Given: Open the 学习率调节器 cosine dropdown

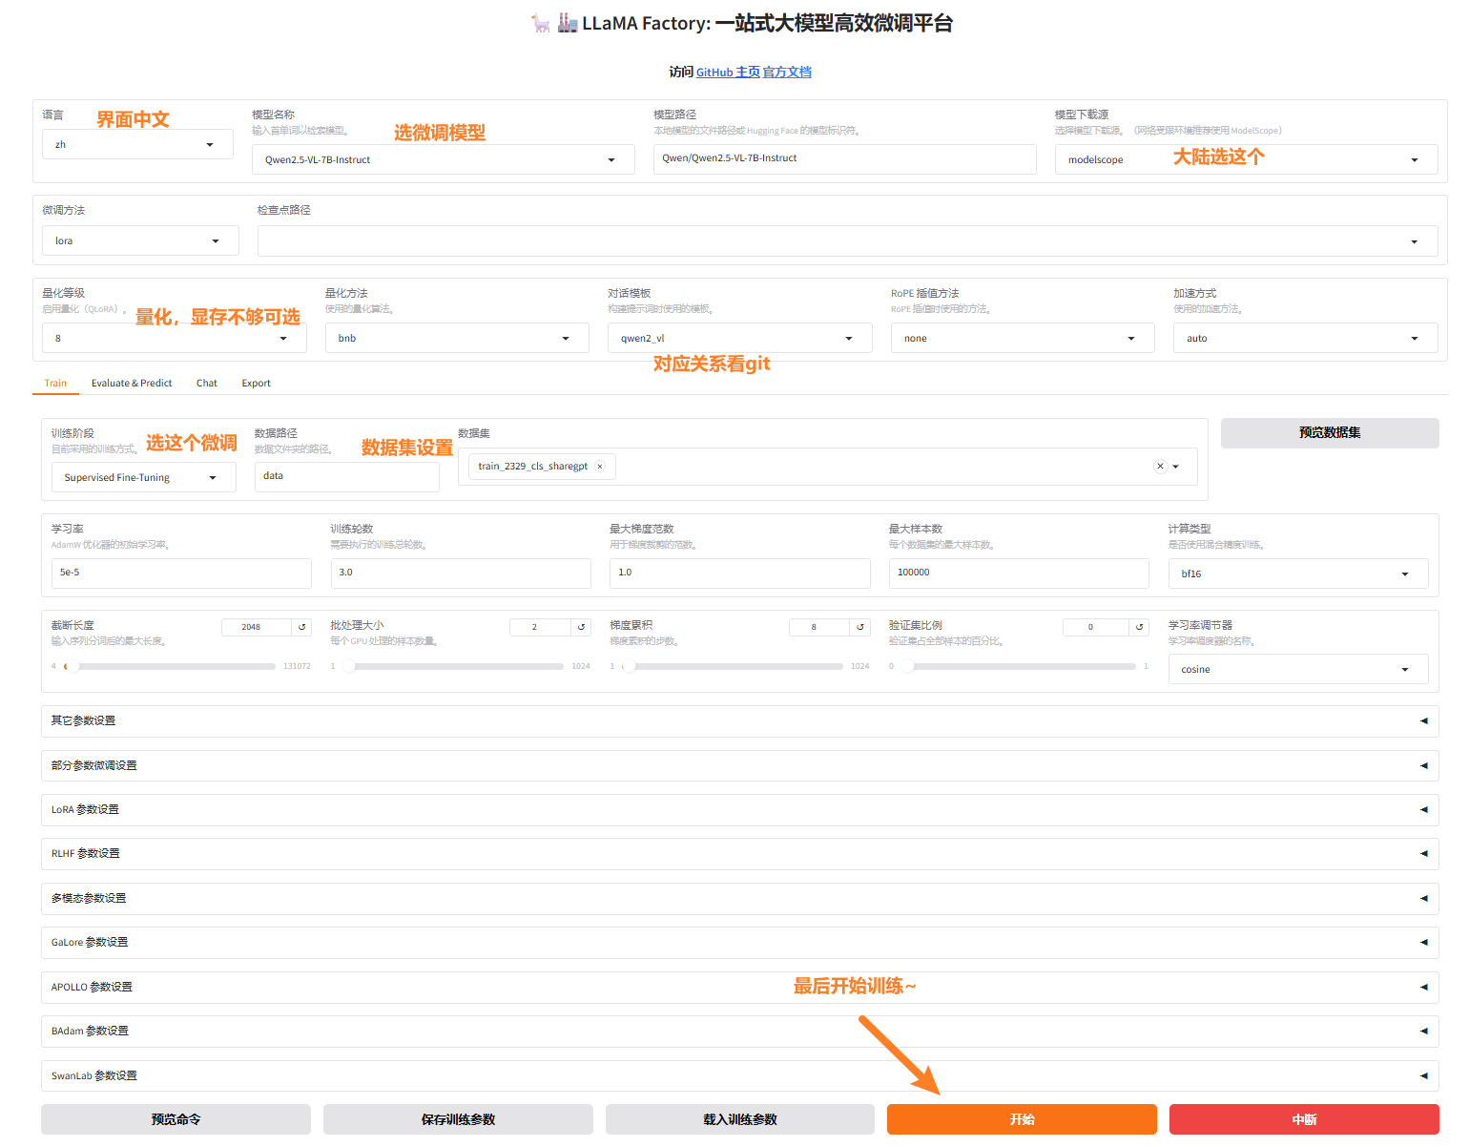Looking at the screenshot, I should click(x=1298, y=669).
